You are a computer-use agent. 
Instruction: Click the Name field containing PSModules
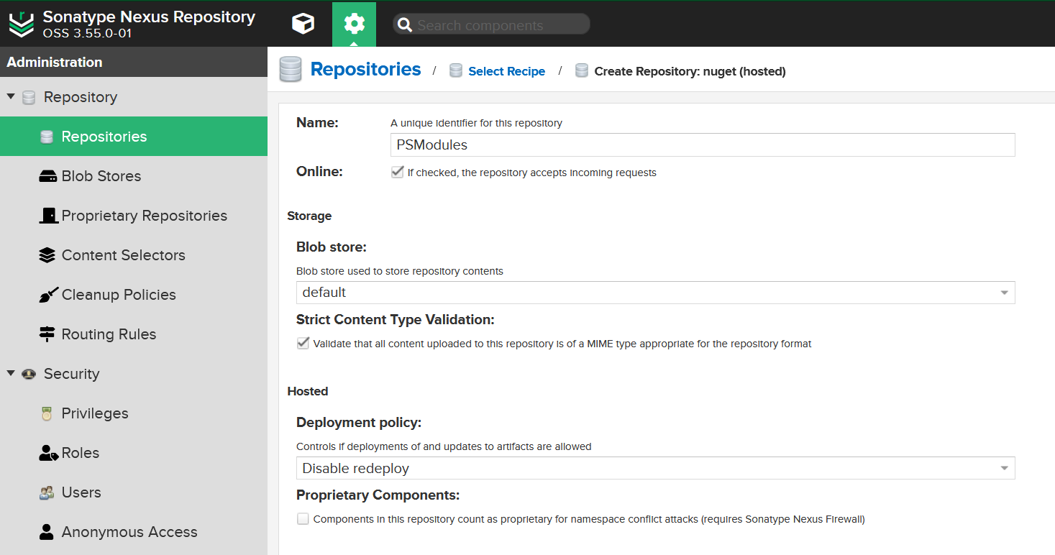[703, 145]
